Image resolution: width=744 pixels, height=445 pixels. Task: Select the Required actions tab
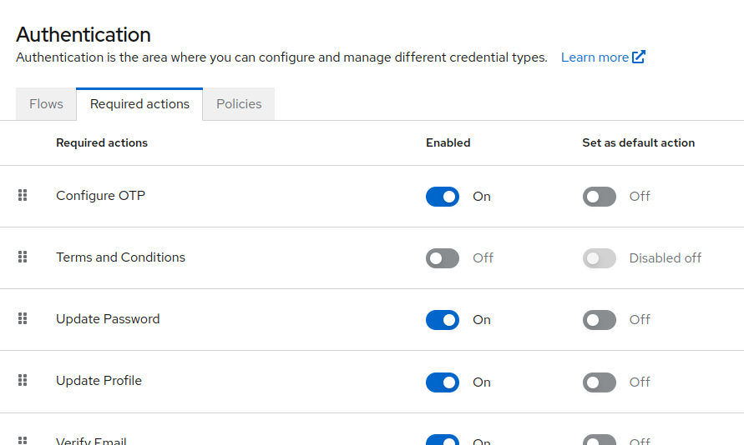click(139, 104)
